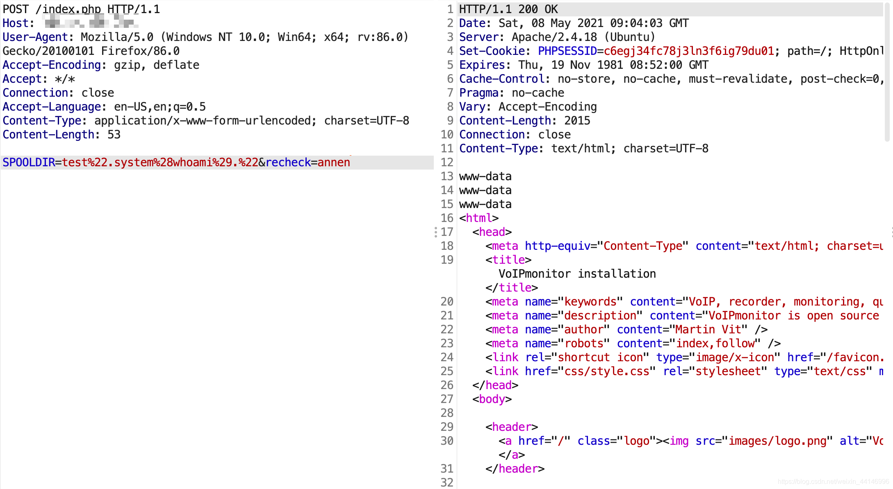Click the request Content-Type urlencoded header
The image size is (893, 489).
[206, 120]
